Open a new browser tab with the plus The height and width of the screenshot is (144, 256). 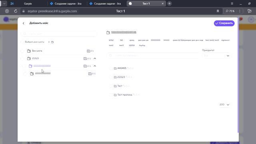(x=170, y=4)
